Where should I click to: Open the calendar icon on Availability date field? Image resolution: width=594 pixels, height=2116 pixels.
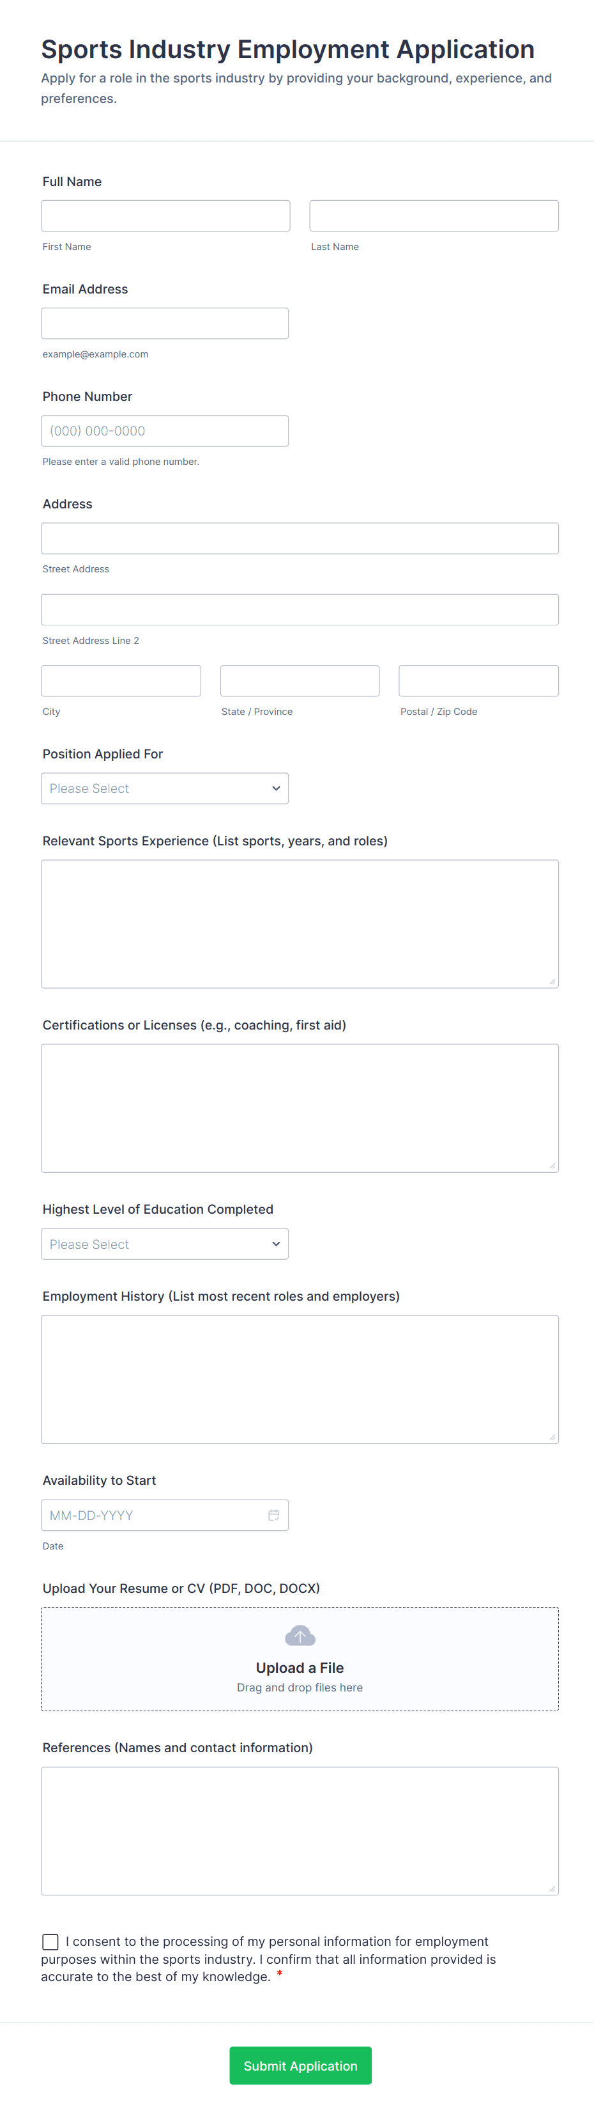(274, 1515)
